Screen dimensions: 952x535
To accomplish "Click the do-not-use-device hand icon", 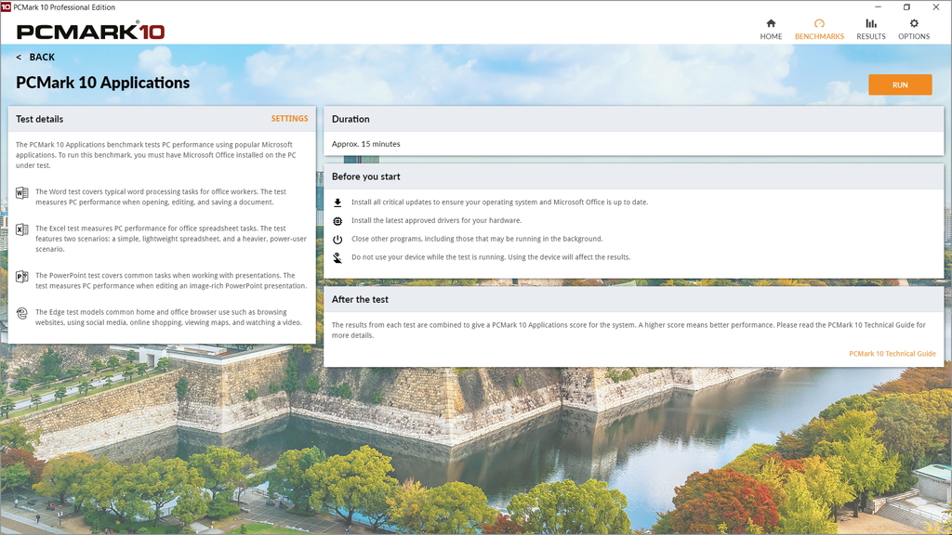I will 337,256.
